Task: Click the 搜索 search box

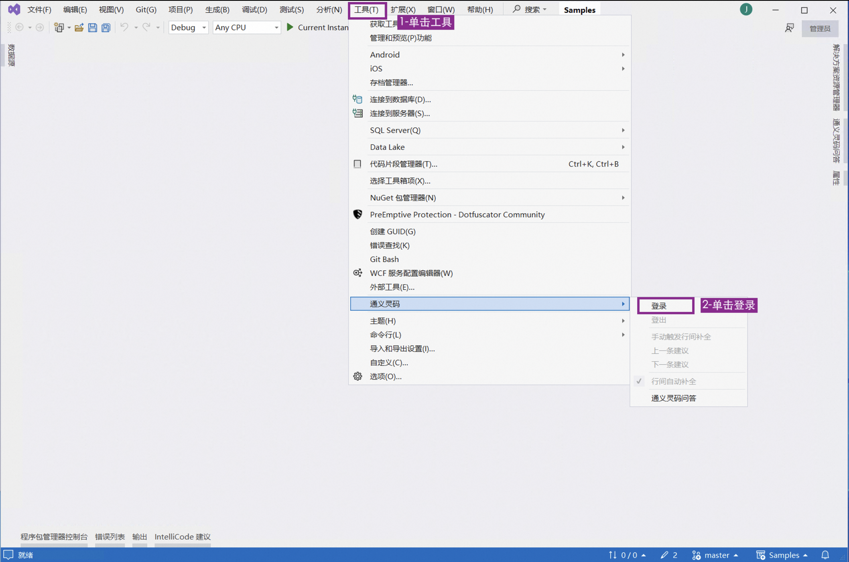Action: tap(530, 10)
